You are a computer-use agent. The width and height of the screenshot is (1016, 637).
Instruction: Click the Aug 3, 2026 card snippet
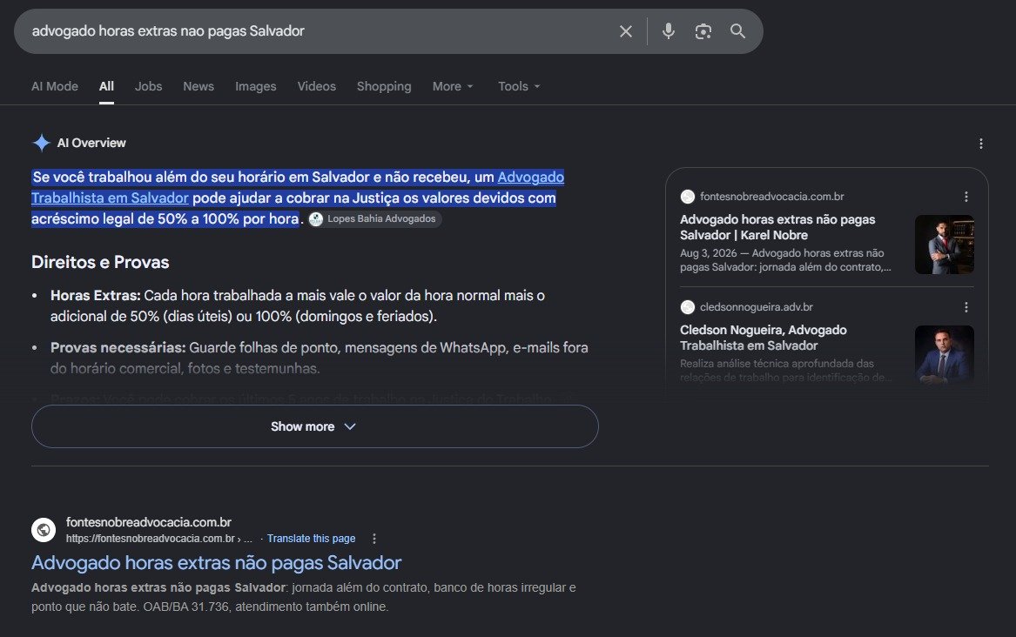(x=785, y=260)
